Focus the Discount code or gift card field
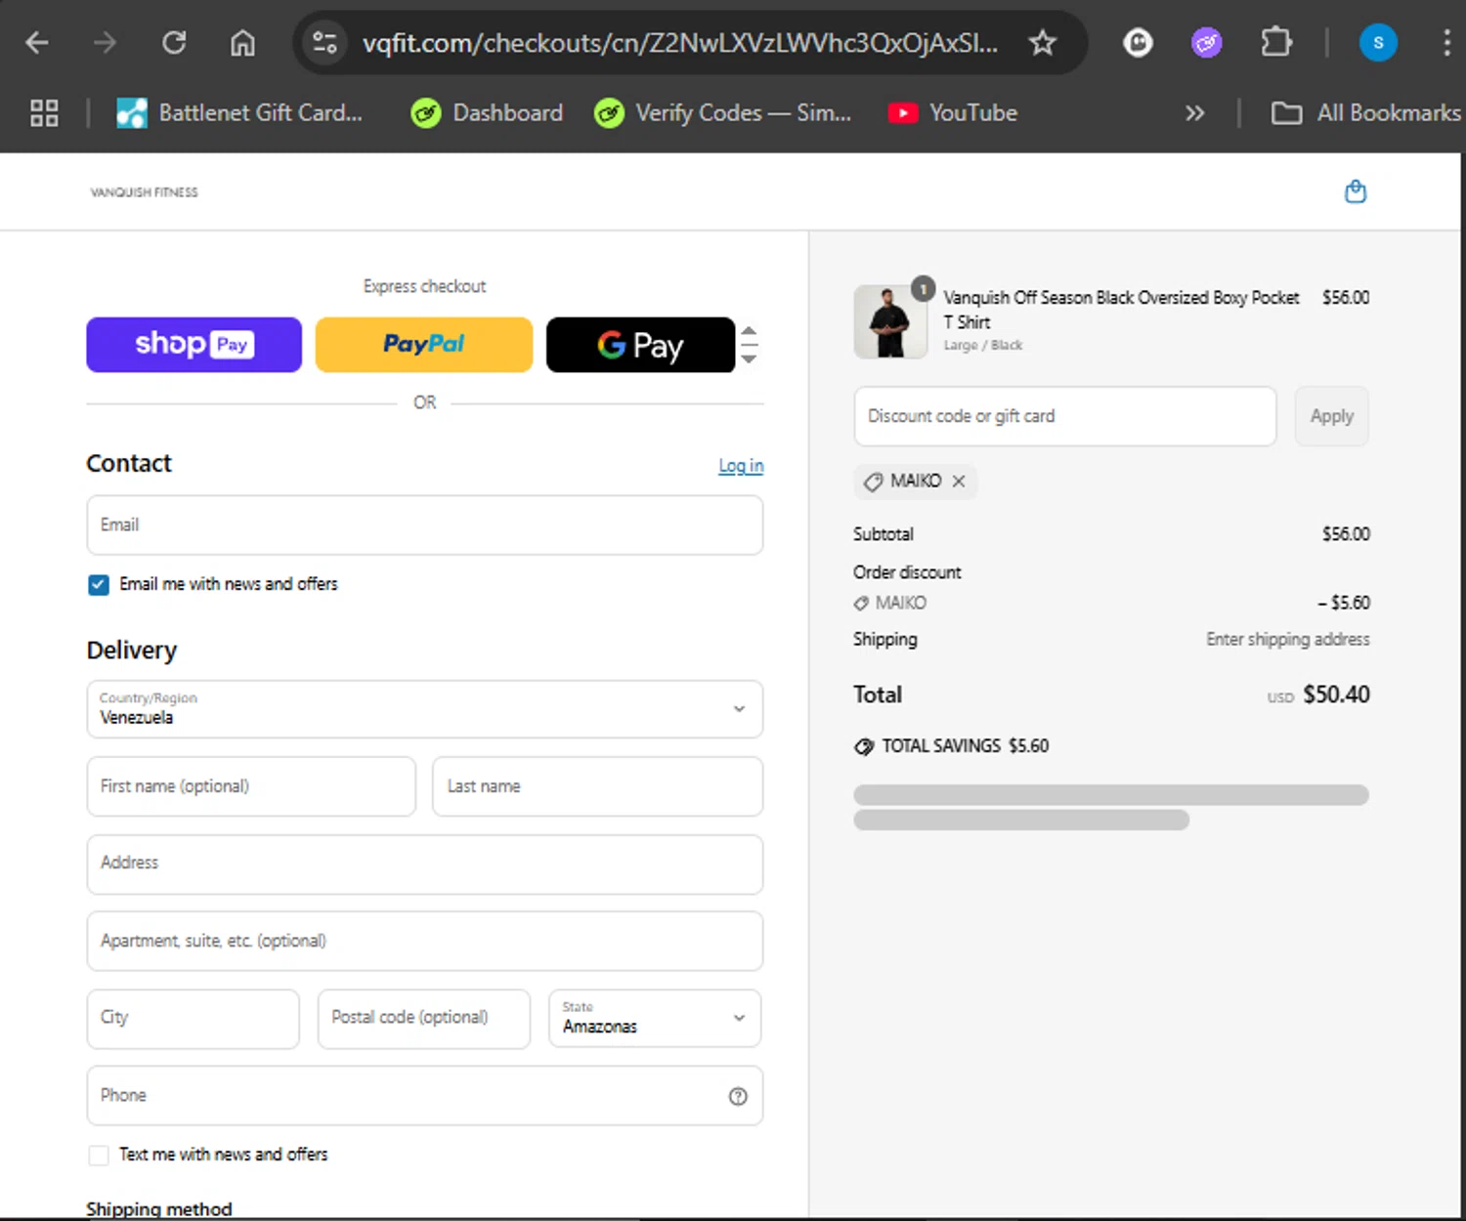The width and height of the screenshot is (1466, 1221). click(1065, 416)
